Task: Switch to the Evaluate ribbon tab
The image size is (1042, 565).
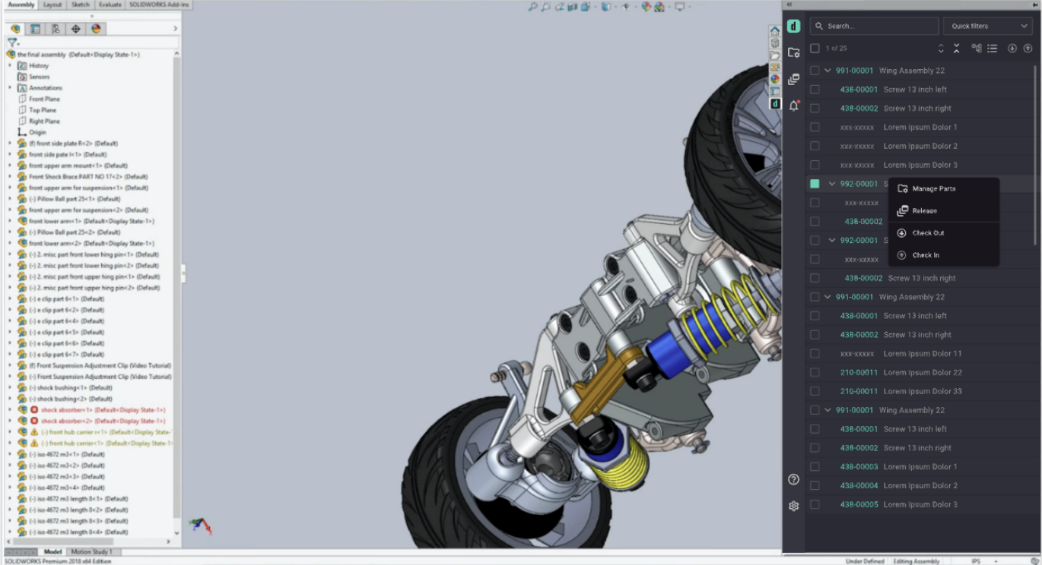Action: point(110,5)
